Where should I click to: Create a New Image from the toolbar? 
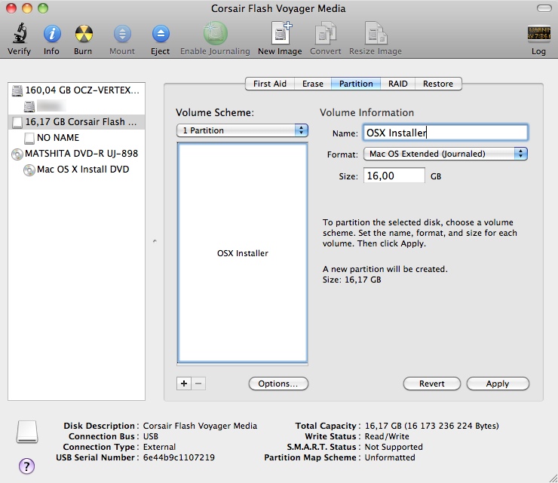[281, 32]
